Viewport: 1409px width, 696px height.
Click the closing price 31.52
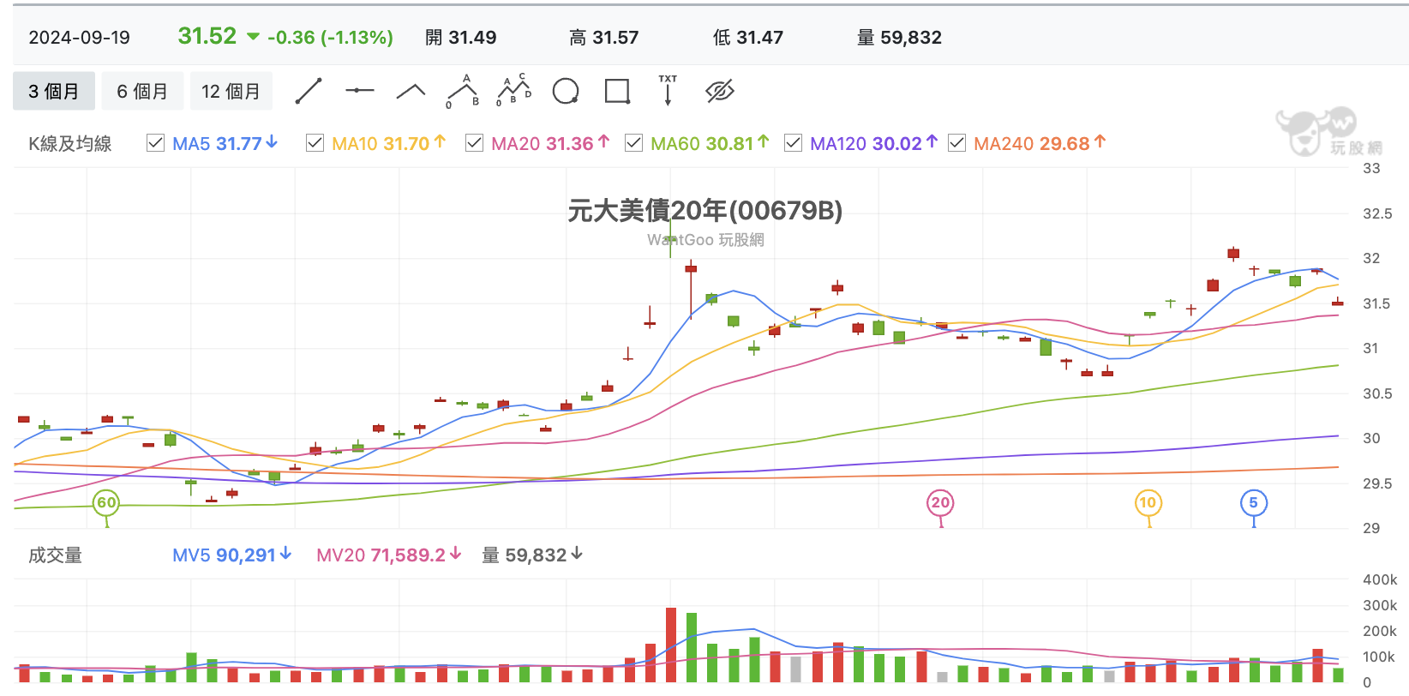(207, 36)
